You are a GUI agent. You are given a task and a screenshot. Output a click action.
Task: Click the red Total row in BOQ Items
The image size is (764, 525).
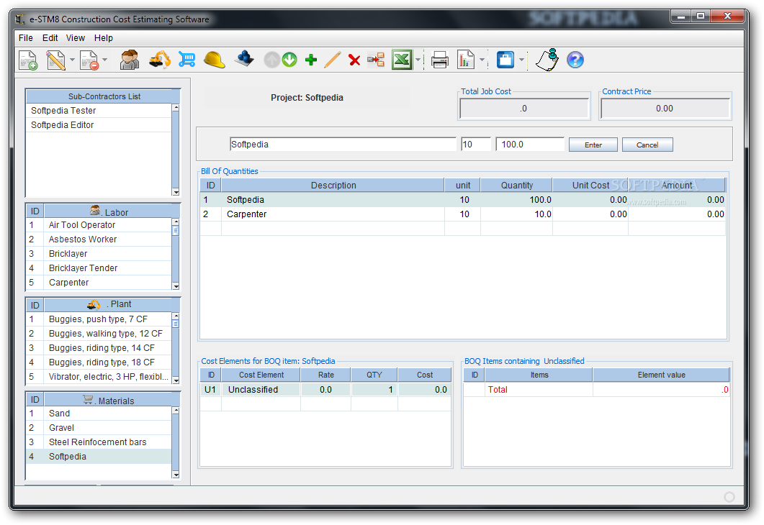(x=596, y=389)
